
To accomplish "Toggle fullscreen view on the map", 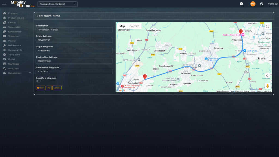I will point(268,26).
